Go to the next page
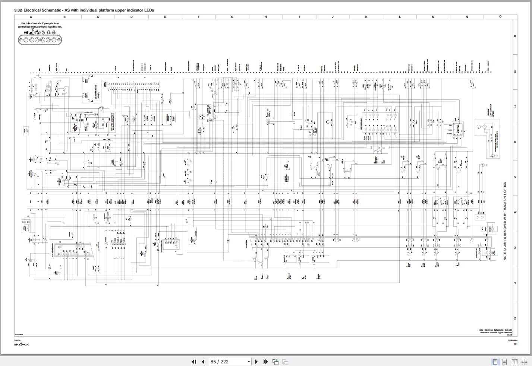The height and width of the screenshot is (366, 532). (x=256, y=362)
